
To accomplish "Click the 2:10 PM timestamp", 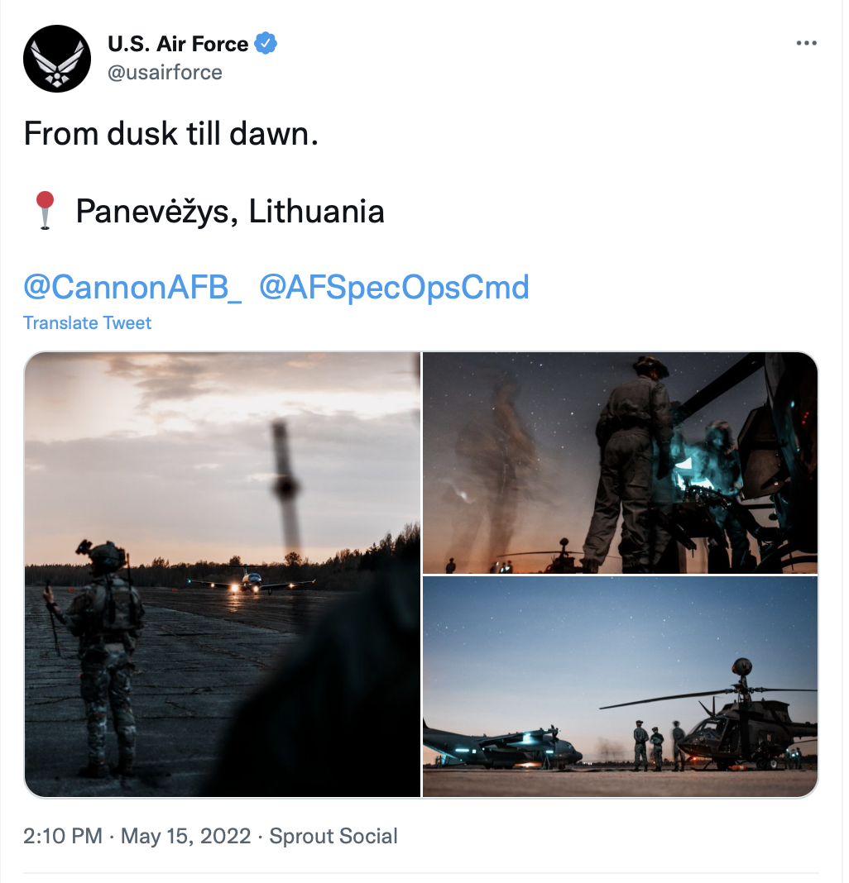I will coord(63,836).
